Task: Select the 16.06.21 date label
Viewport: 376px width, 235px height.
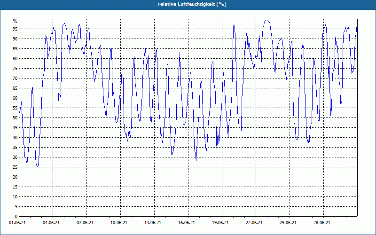Action: click(187, 223)
